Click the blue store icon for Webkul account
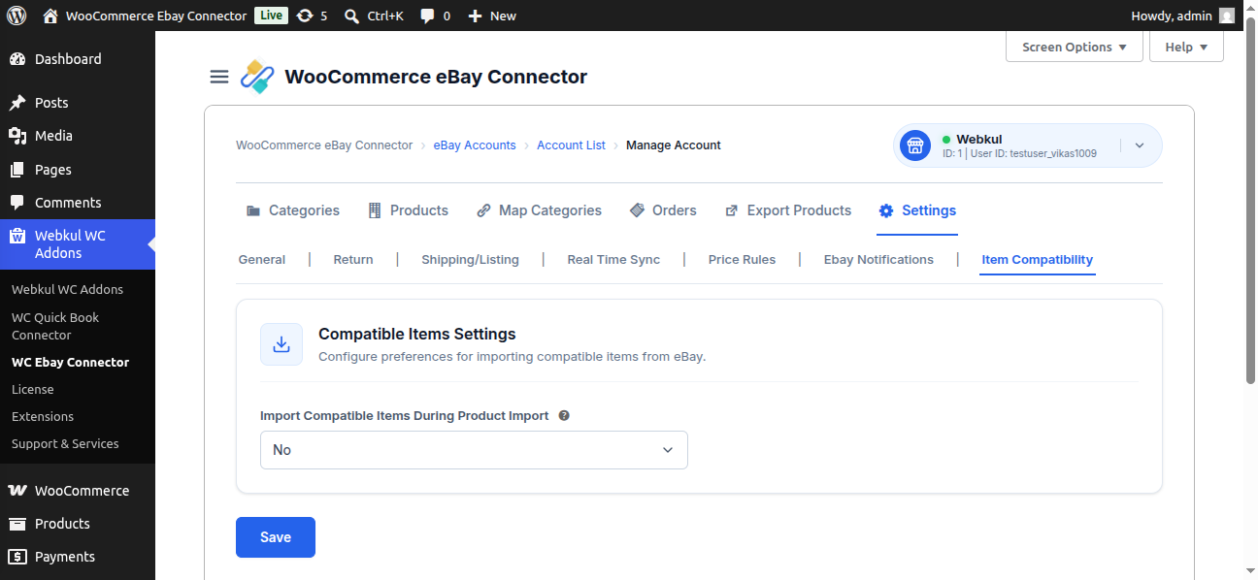The width and height of the screenshot is (1258, 580). point(914,145)
